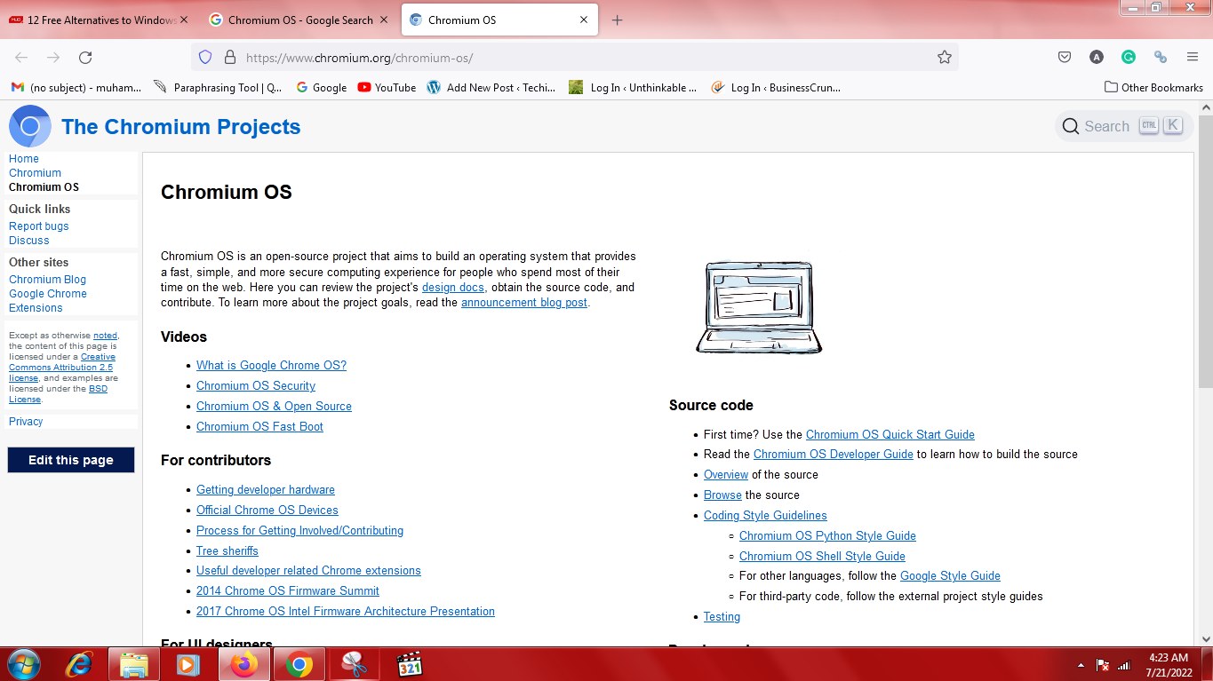Open the design docs link
1213x681 pixels.
click(x=453, y=288)
